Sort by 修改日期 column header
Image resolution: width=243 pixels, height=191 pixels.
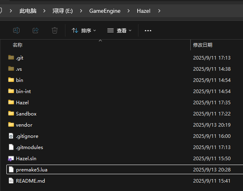click(203, 45)
